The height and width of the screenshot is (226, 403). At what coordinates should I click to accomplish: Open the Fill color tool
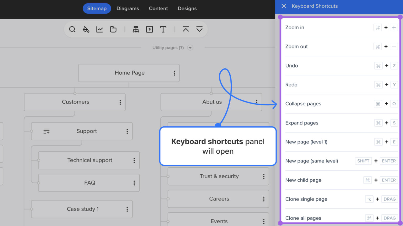tap(86, 29)
